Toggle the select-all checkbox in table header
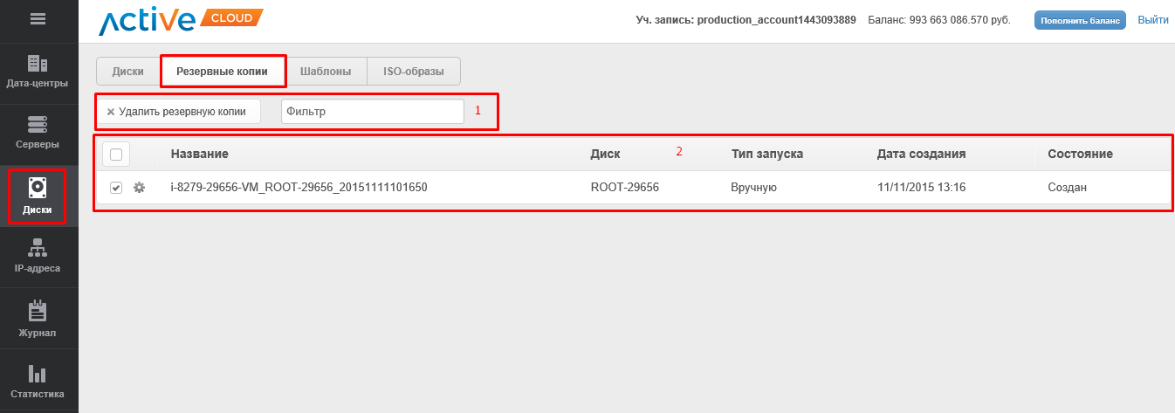The height and width of the screenshot is (413, 1175). [116, 155]
